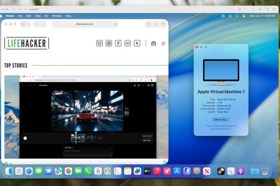Open the top story video editor thumbnail
Viewport: 280px width, 186px height.
tap(86, 117)
